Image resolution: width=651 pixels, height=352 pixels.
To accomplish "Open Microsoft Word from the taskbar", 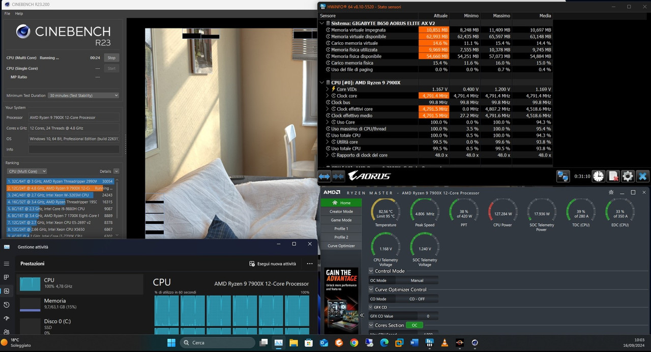I will pos(415,343).
